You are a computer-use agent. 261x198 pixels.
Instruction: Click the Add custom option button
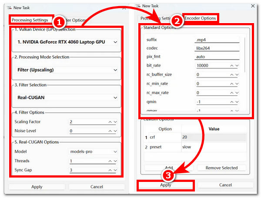[x=169, y=168]
